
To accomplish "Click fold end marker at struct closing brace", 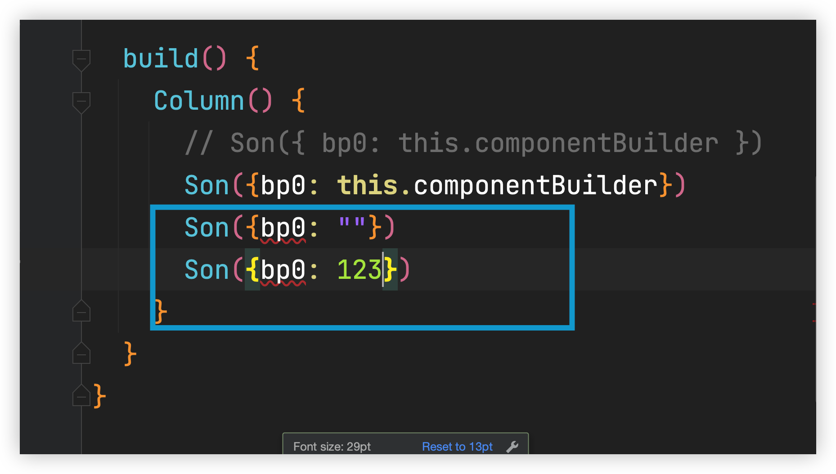I will (x=81, y=395).
